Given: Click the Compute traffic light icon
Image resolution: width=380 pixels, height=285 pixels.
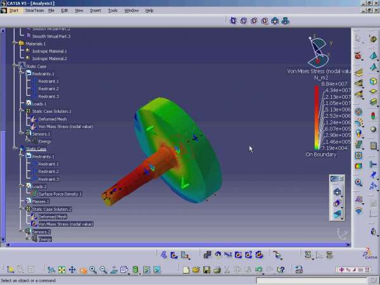Looking at the screenshot, I should coord(373,117).
